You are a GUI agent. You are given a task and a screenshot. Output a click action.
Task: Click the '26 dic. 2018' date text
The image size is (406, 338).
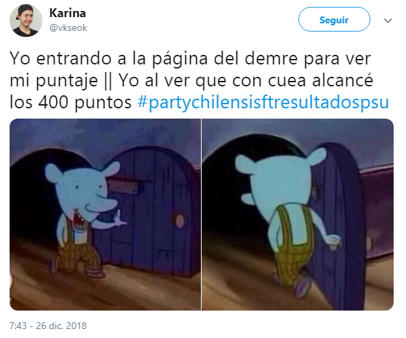(x=61, y=326)
